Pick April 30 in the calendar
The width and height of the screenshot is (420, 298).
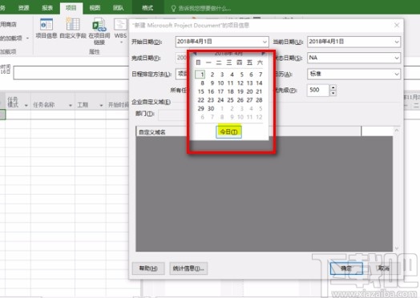coord(211,109)
